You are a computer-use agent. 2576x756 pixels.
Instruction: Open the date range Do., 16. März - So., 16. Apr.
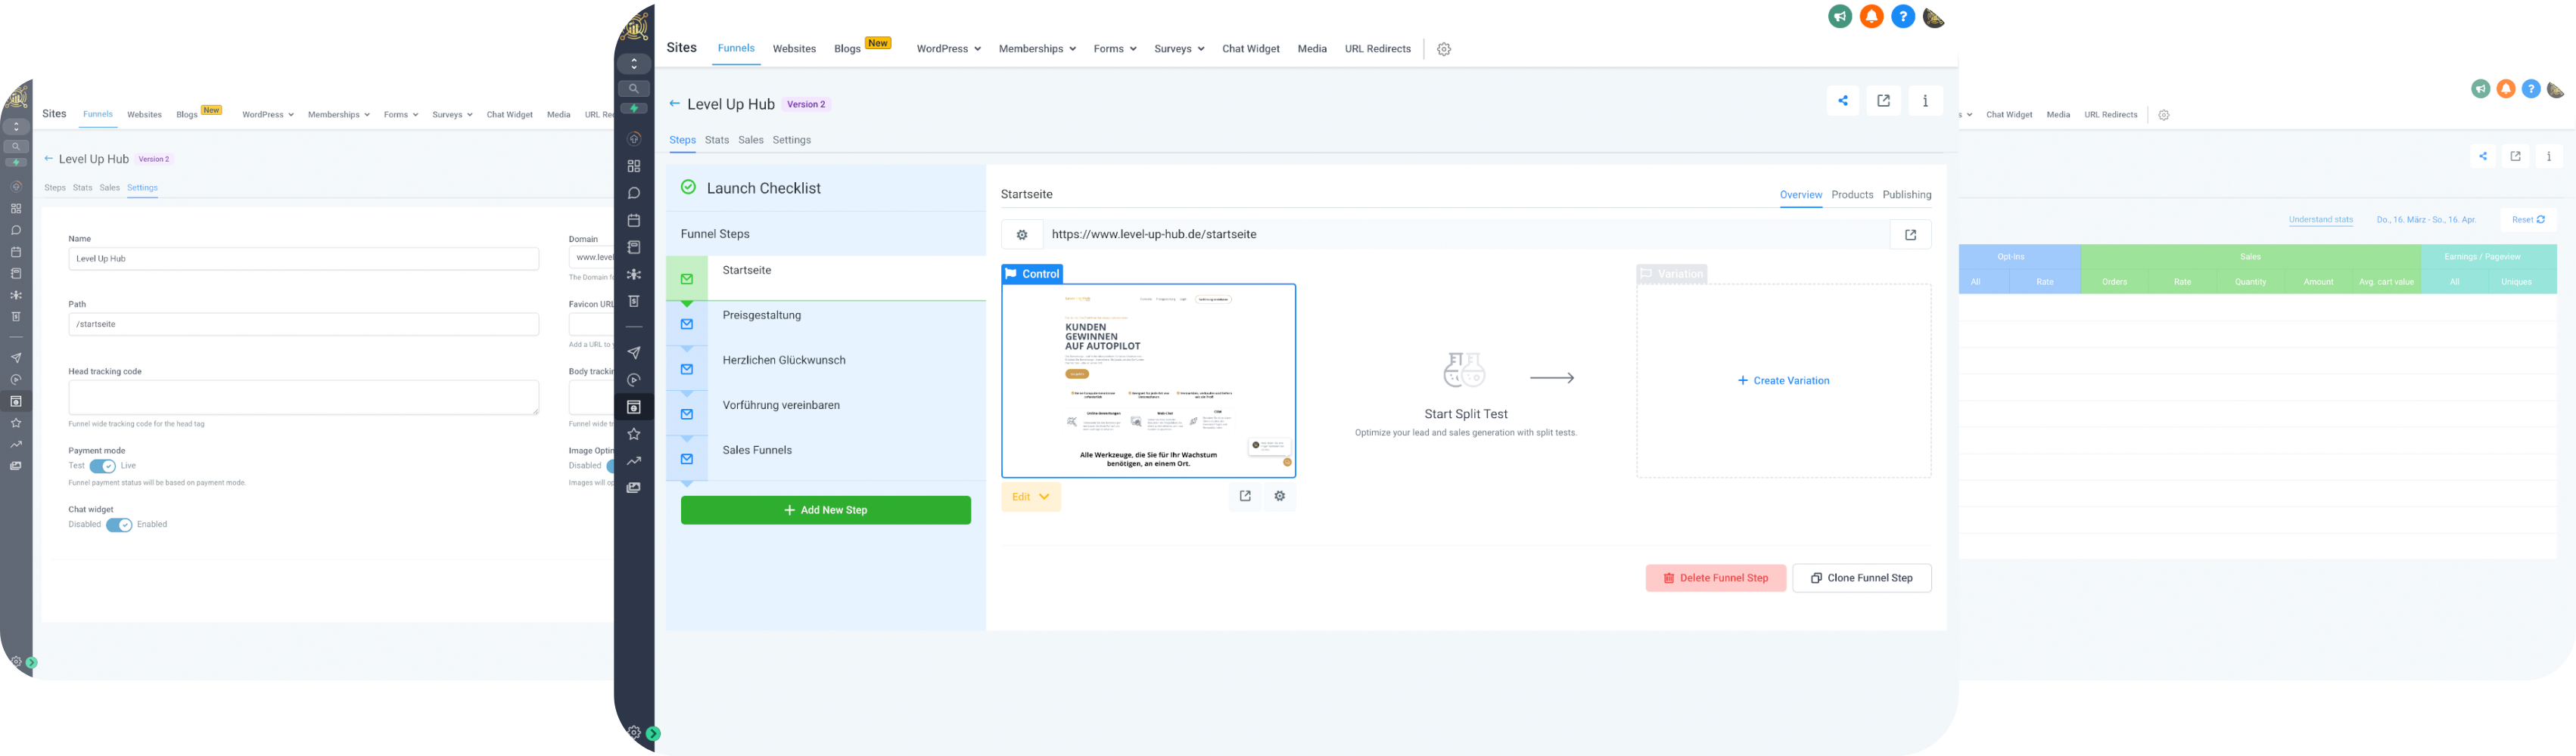2426,220
